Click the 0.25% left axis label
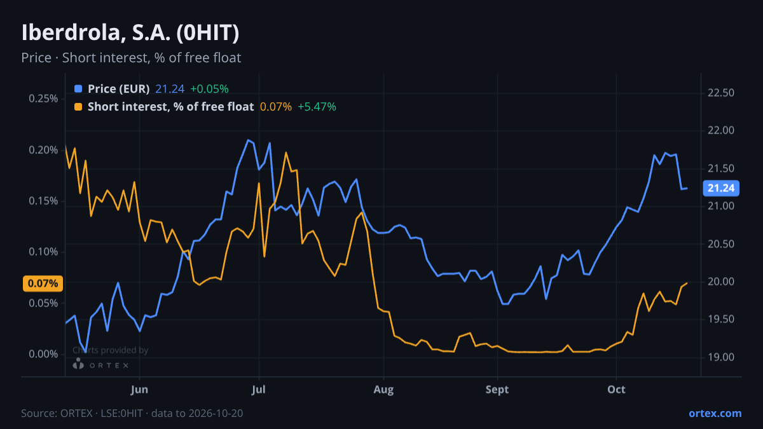 pyautogui.click(x=44, y=99)
